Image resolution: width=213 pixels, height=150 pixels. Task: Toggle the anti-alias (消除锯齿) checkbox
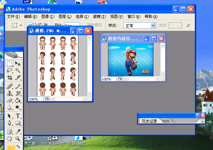pyautogui.click(x=84, y=25)
